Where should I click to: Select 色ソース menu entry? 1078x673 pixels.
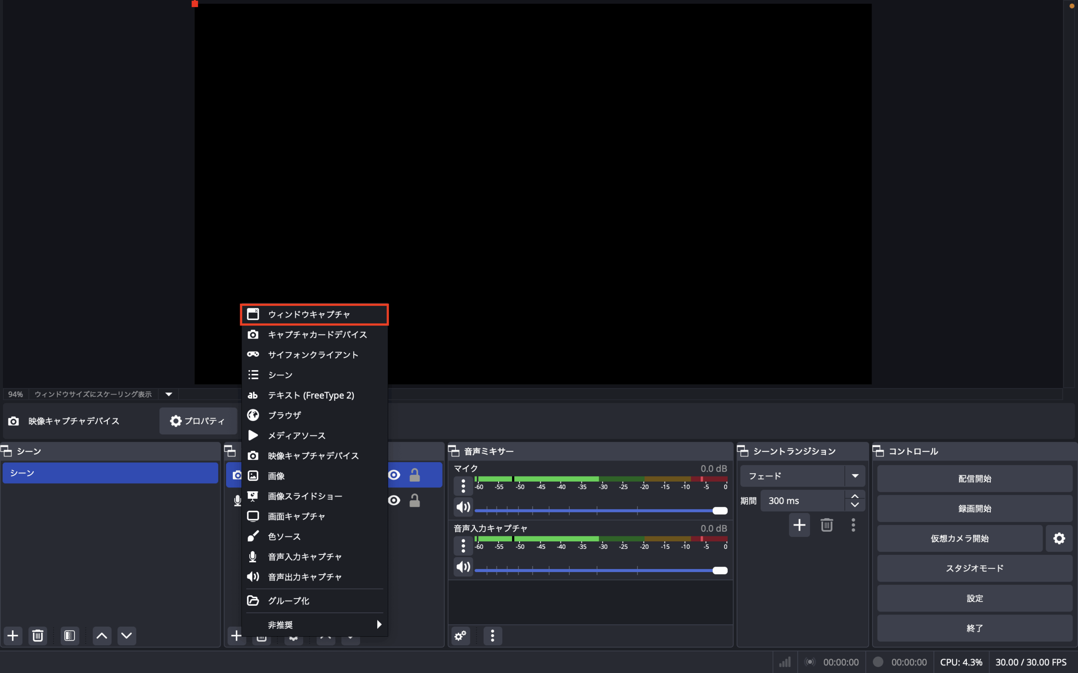[x=315, y=536]
